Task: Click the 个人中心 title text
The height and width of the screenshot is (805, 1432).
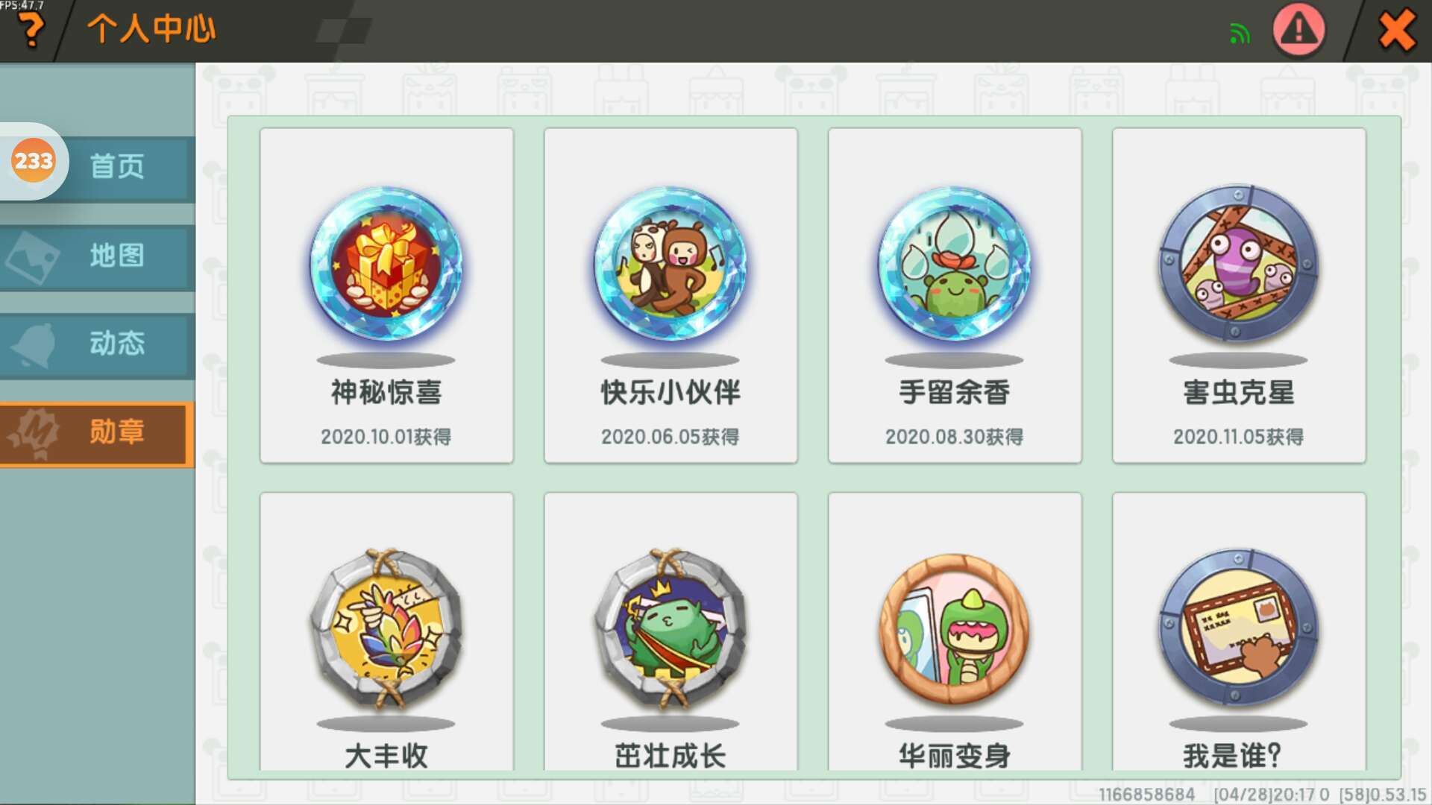Action: [x=151, y=29]
